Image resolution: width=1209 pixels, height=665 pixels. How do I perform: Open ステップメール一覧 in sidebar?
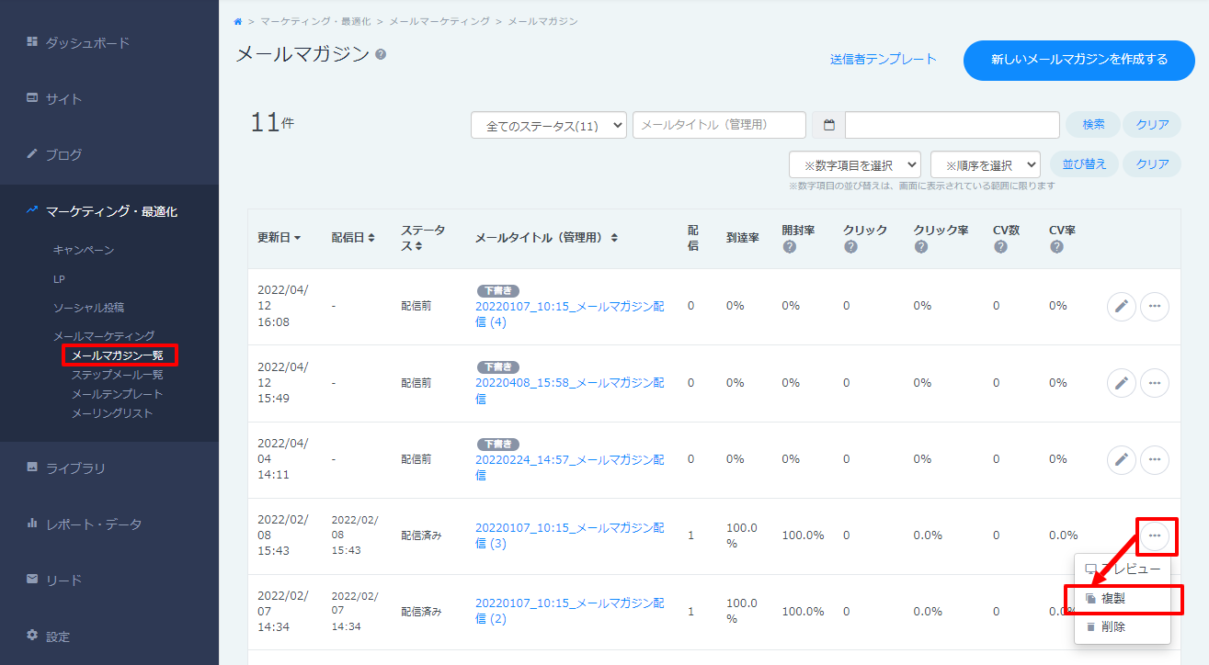[118, 375]
